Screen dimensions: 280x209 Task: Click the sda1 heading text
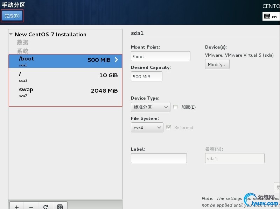(x=137, y=33)
